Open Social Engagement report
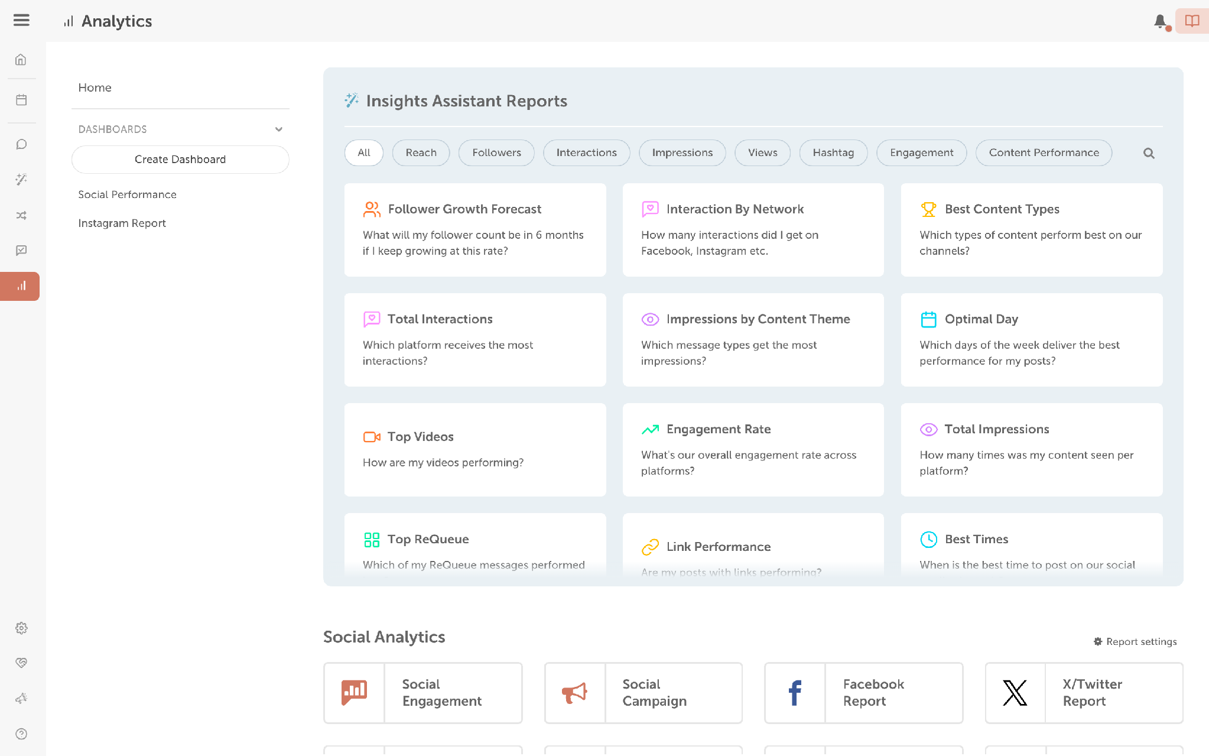Viewport: 1209px width, 756px height. tap(423, 693)
